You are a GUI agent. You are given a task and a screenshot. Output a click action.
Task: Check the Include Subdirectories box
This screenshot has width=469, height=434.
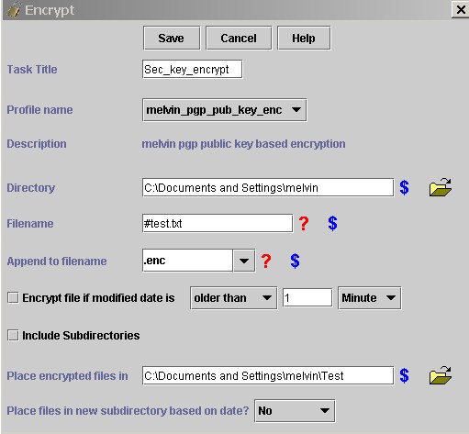click(x=13, y=335)
